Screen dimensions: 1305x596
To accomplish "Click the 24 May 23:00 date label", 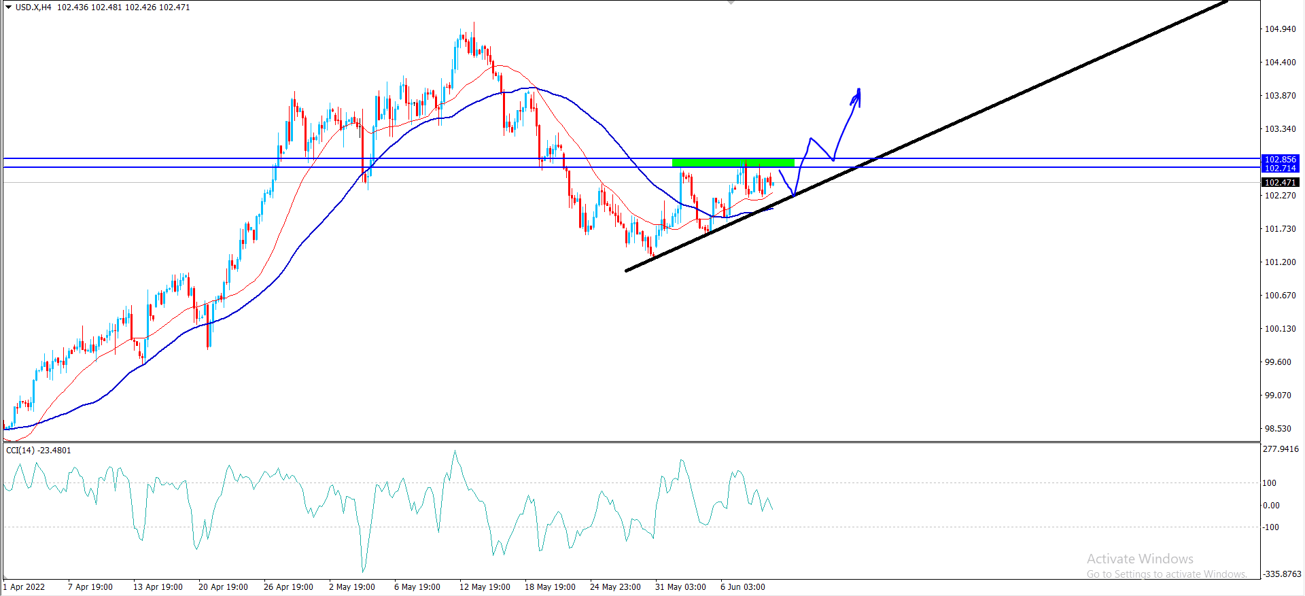I will click(x=615, y=586).
